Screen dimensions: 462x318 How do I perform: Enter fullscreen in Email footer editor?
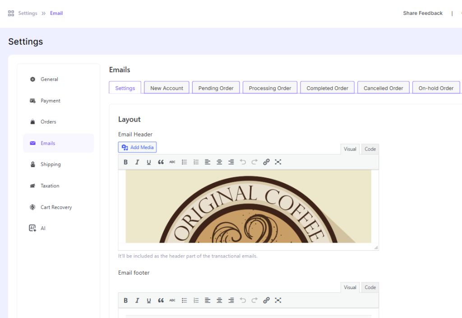click(x=278, y=300)
